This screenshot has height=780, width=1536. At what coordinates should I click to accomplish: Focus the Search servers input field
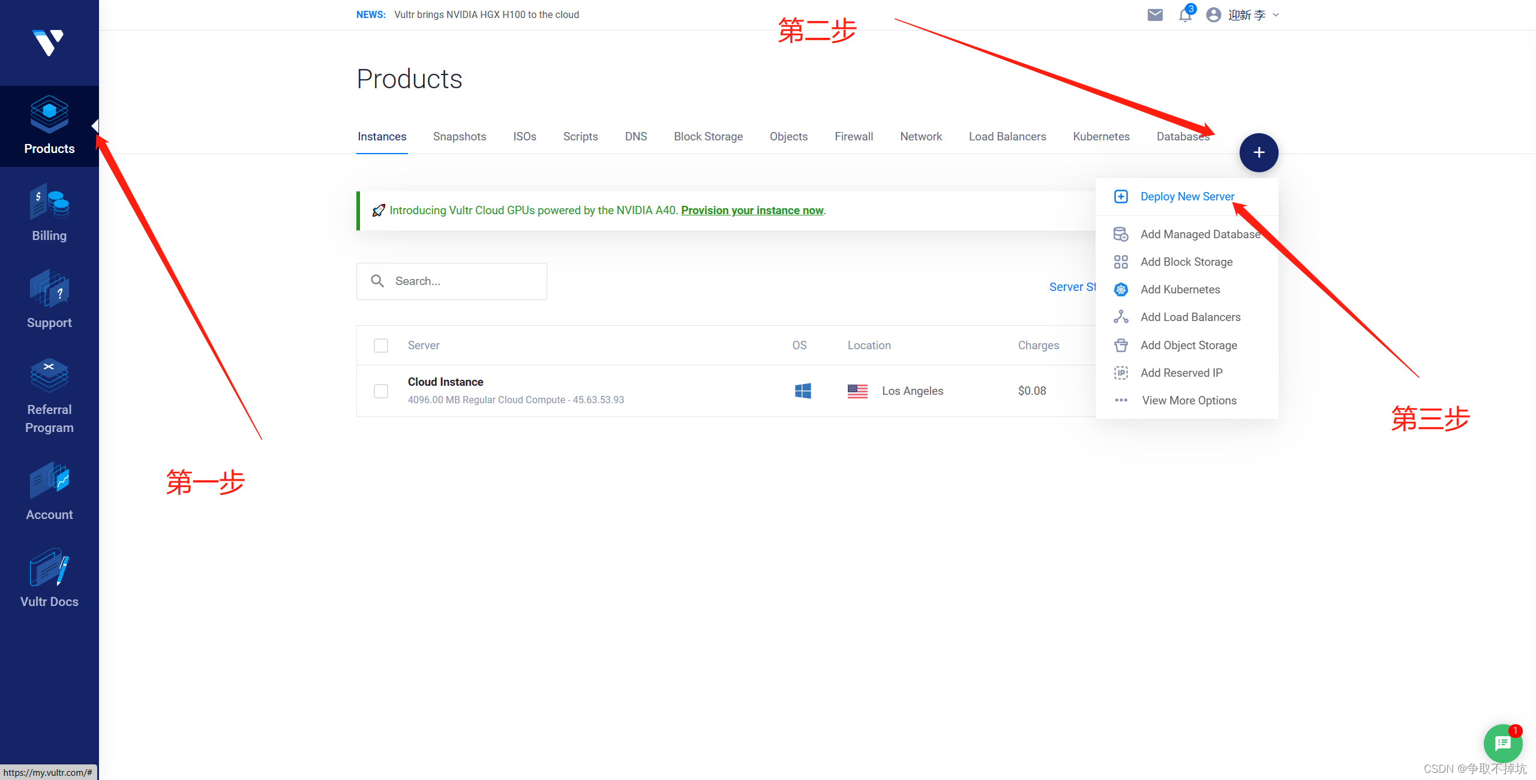(x=452, y=281)
